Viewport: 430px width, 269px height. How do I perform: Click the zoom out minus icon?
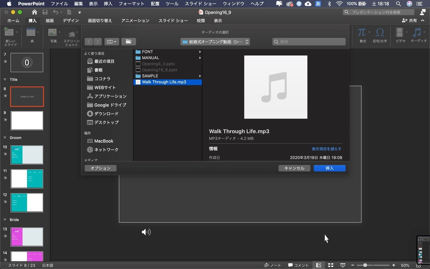click(x=353, y=265)
